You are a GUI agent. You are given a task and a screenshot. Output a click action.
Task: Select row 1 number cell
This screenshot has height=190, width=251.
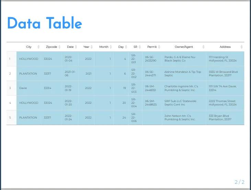[x=12, y=59]
